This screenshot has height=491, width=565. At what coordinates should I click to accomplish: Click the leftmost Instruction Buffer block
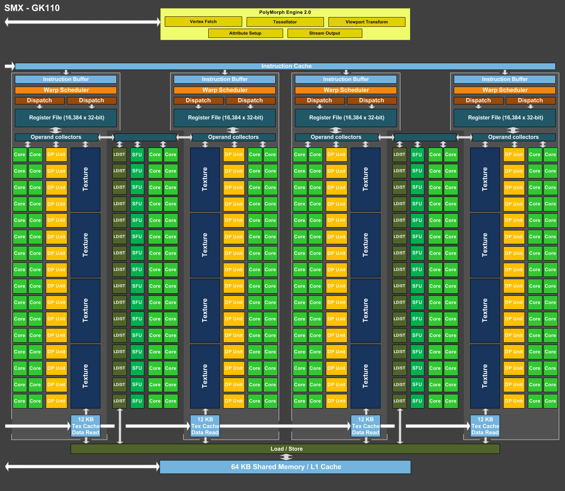click(66, 79)
